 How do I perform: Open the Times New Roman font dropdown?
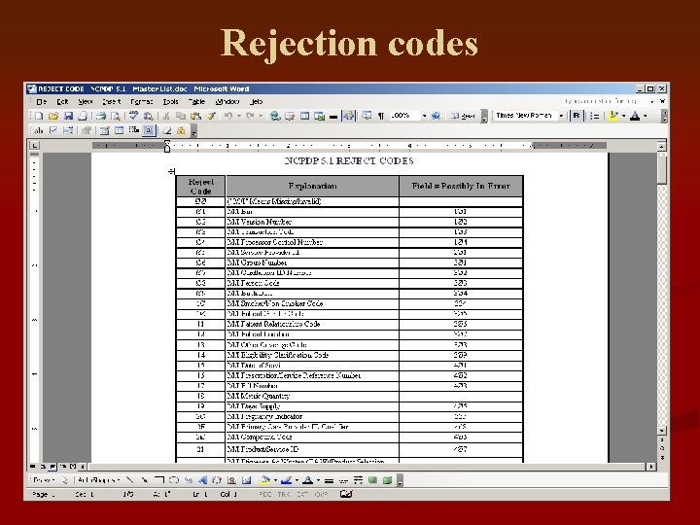click(561, 116)
